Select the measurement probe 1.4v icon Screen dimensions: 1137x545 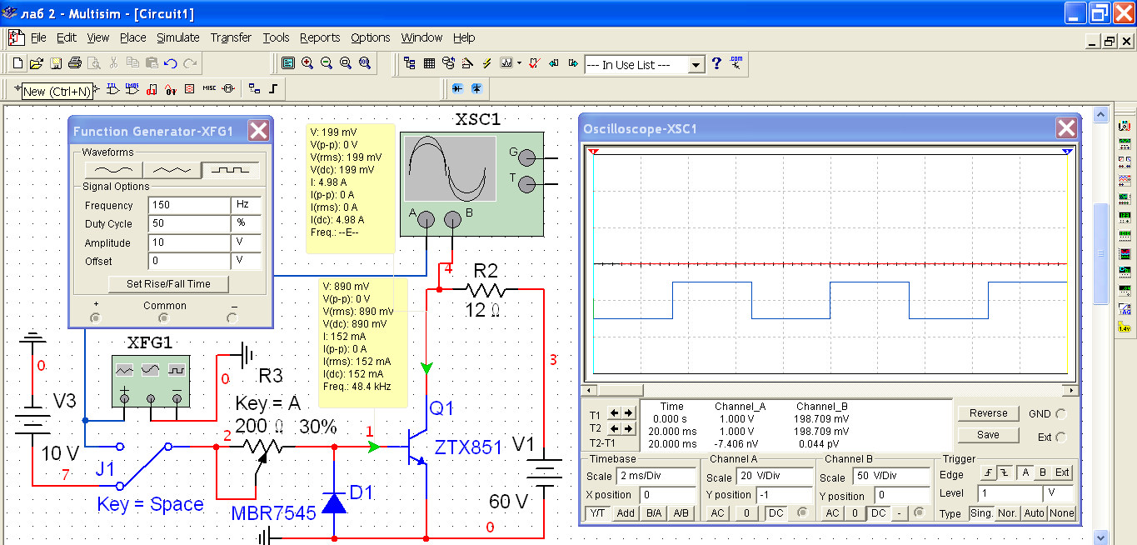1125,327
